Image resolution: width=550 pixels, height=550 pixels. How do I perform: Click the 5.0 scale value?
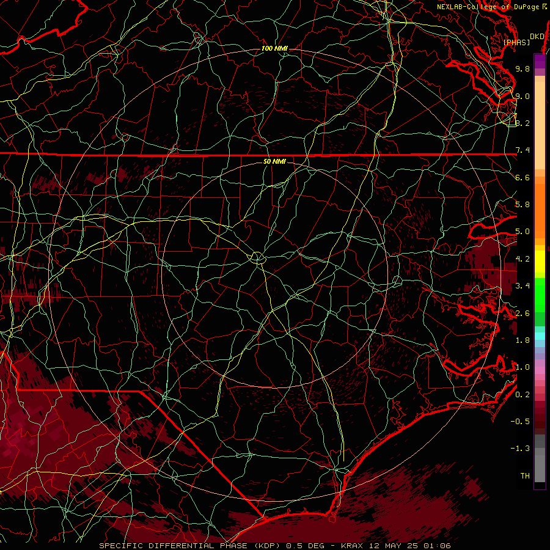coord(522,232)
